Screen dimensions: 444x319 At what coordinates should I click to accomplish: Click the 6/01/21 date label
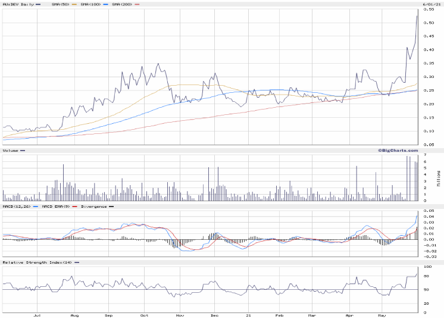tap(430, 4)
